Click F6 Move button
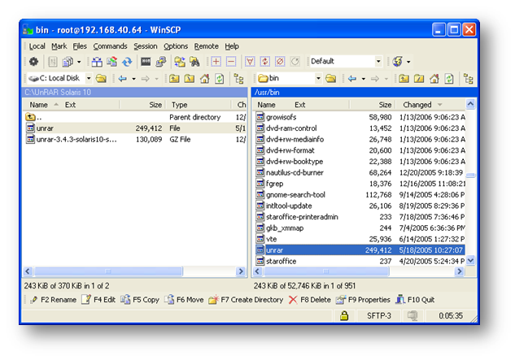Image resolution: width=515 pixels, height=360 pixels. (184, 300)
